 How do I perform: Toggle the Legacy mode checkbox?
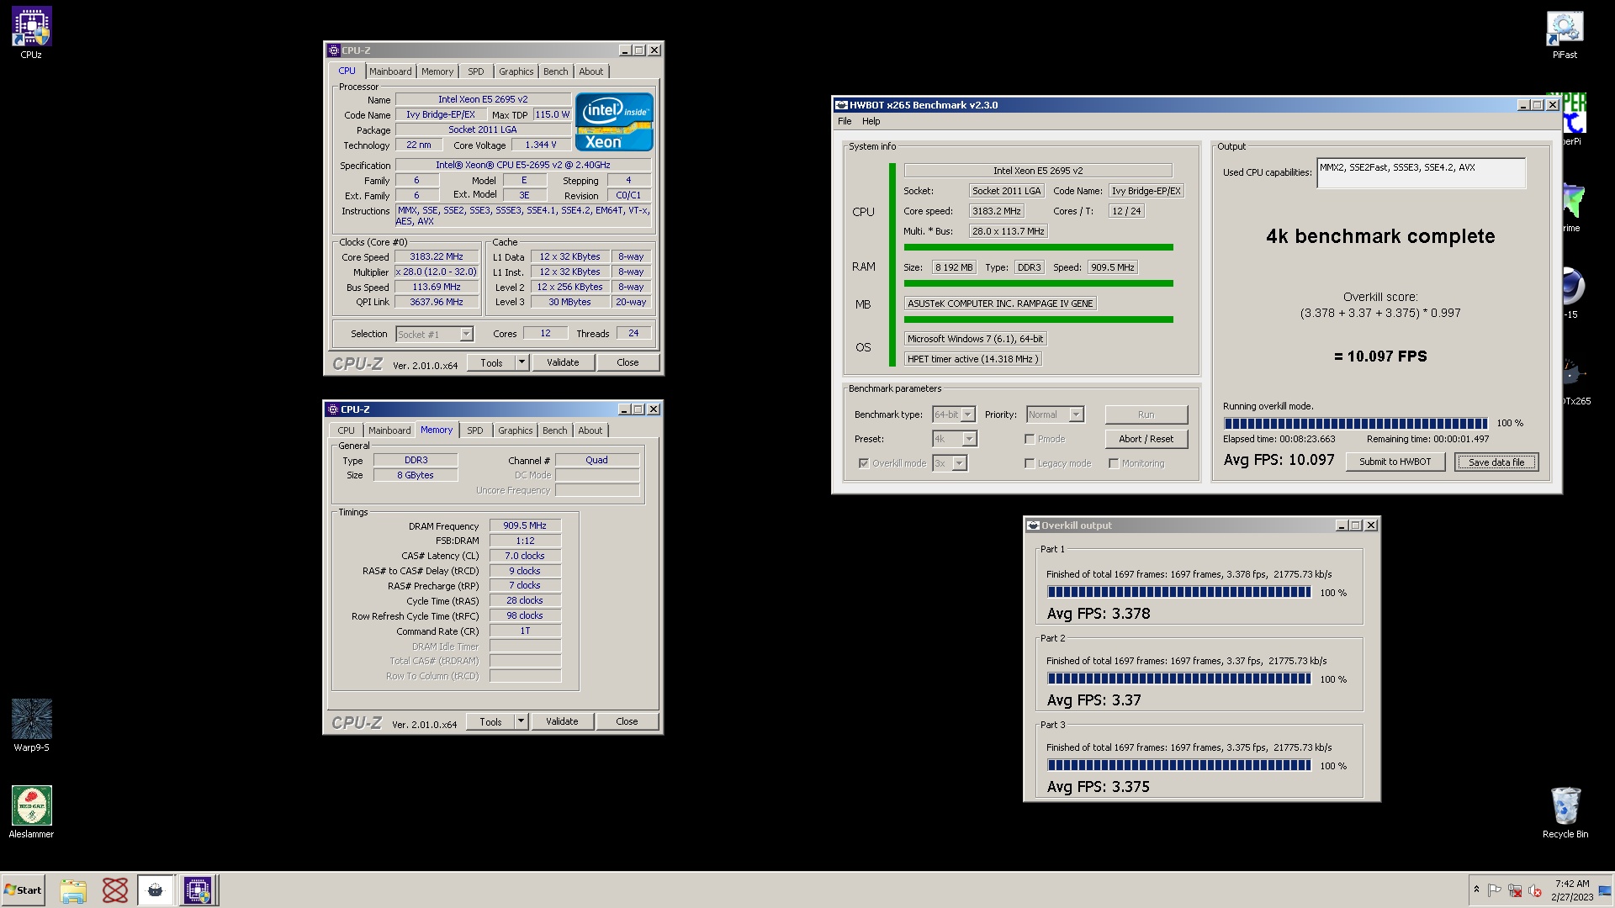pos(1030,463)
